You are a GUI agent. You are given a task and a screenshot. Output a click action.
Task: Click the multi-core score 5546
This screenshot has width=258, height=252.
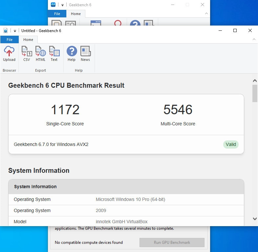(178, 110)
